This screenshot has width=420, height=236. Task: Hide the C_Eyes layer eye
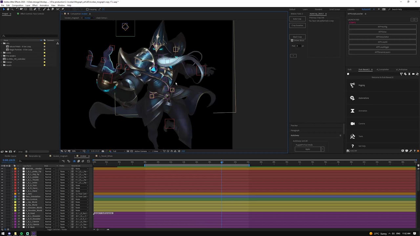point(2,194)
